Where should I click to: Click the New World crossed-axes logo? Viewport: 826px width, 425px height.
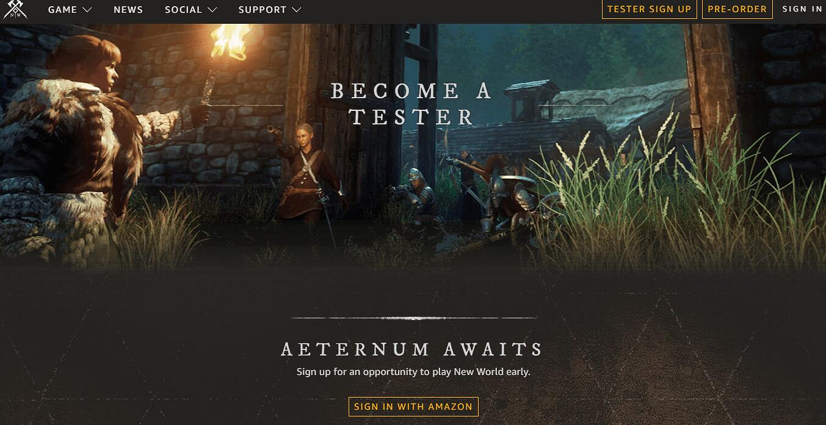(15, 9)
